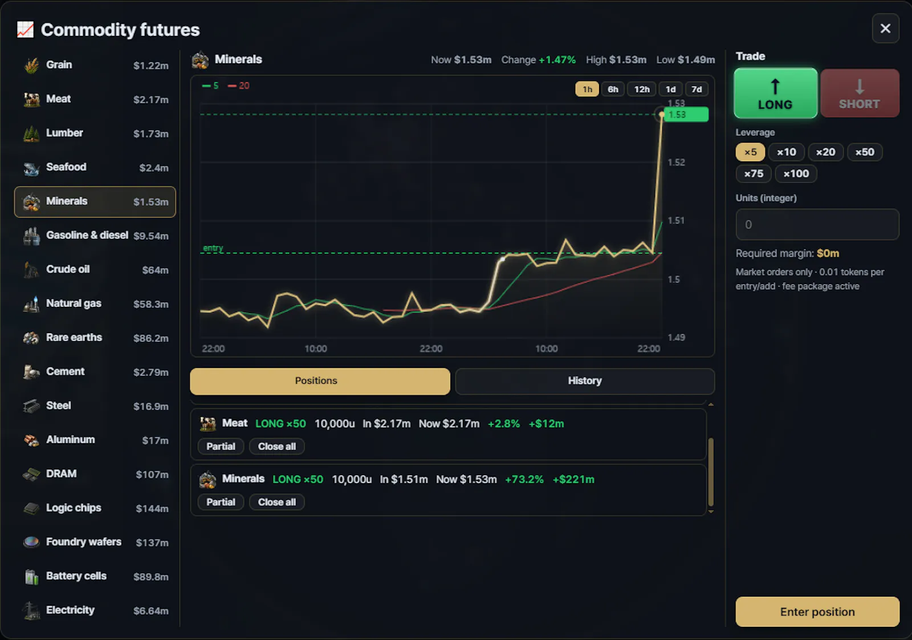
Task: Set leverage to x5
Action: coord(750,152)
